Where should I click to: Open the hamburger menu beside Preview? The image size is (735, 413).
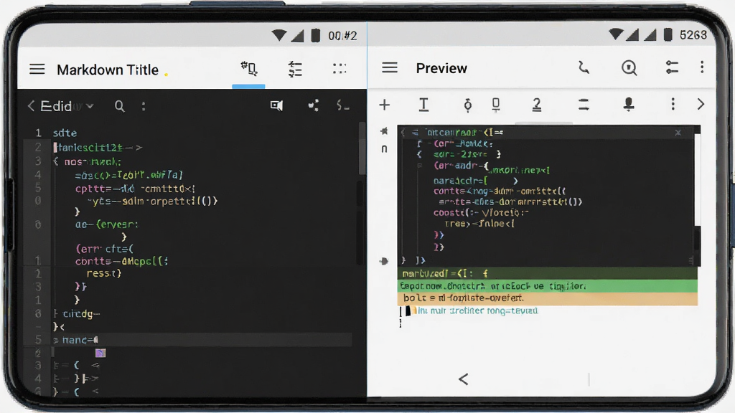click(390, 68)
